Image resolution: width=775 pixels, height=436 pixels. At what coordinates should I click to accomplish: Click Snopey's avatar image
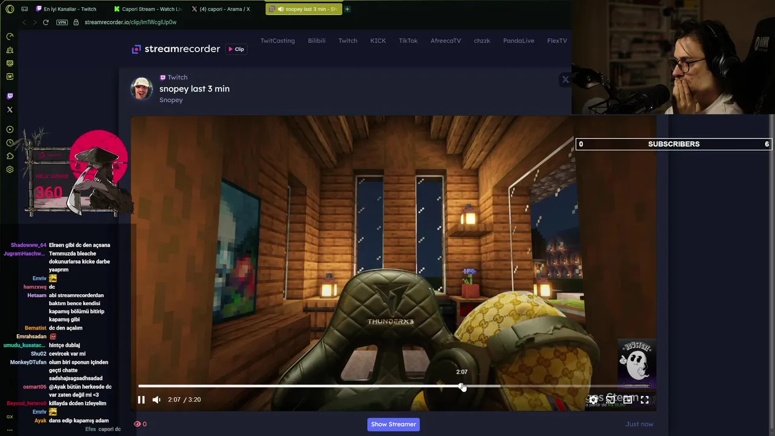tap(142, 88)
